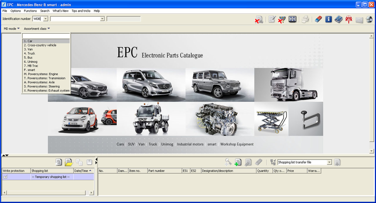Select 'X. Powersystems: Exhaust system'

(x=46, y=90)
